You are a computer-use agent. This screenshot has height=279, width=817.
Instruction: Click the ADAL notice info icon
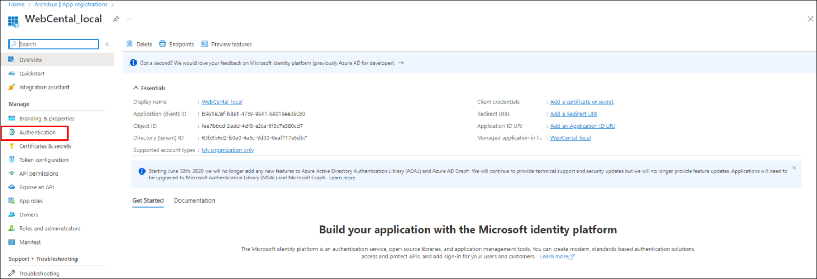click(x=142, y=171)
